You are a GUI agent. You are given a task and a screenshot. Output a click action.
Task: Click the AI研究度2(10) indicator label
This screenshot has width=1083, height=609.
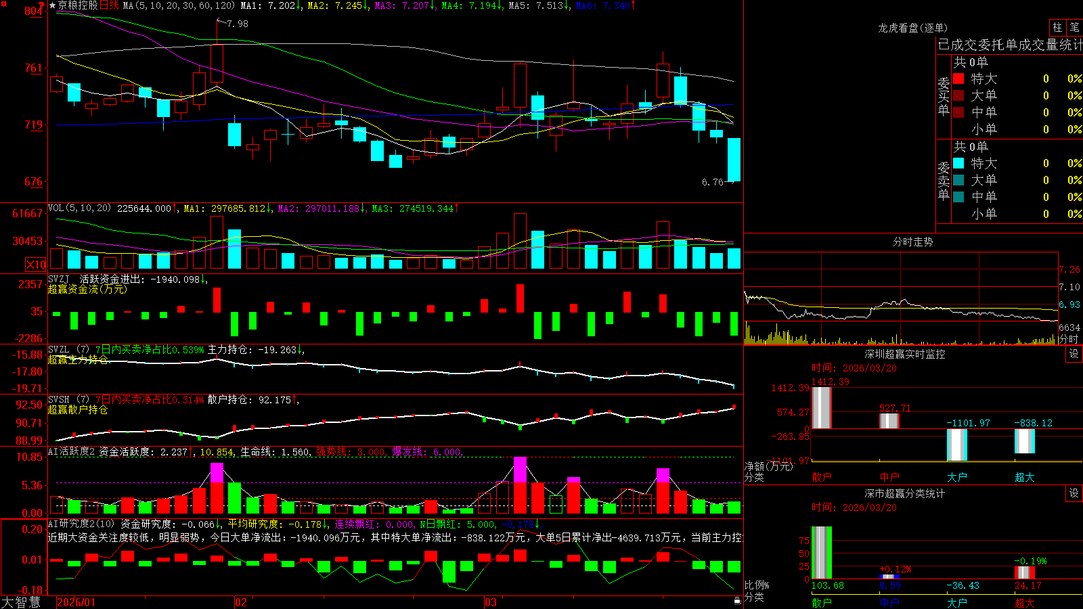81,524
